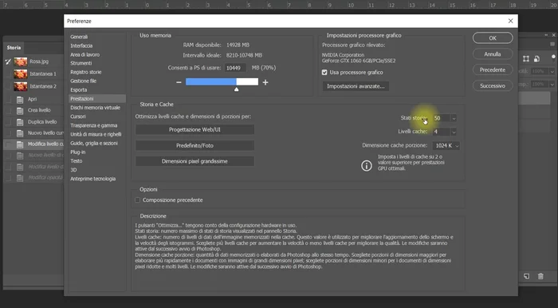Screen dimensions: 558x308
Task: Click the blue memory usage slider bar
Action: (210, 82)
